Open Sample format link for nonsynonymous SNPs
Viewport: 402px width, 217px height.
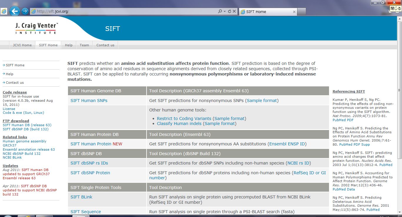click(x=262, y=101)
